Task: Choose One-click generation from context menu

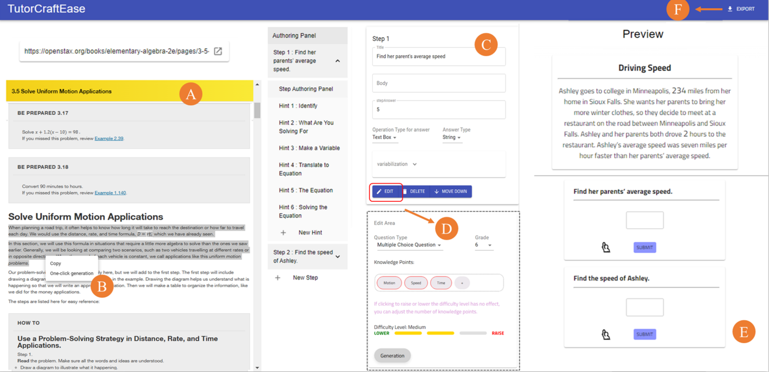Action: tap(72, 273)
